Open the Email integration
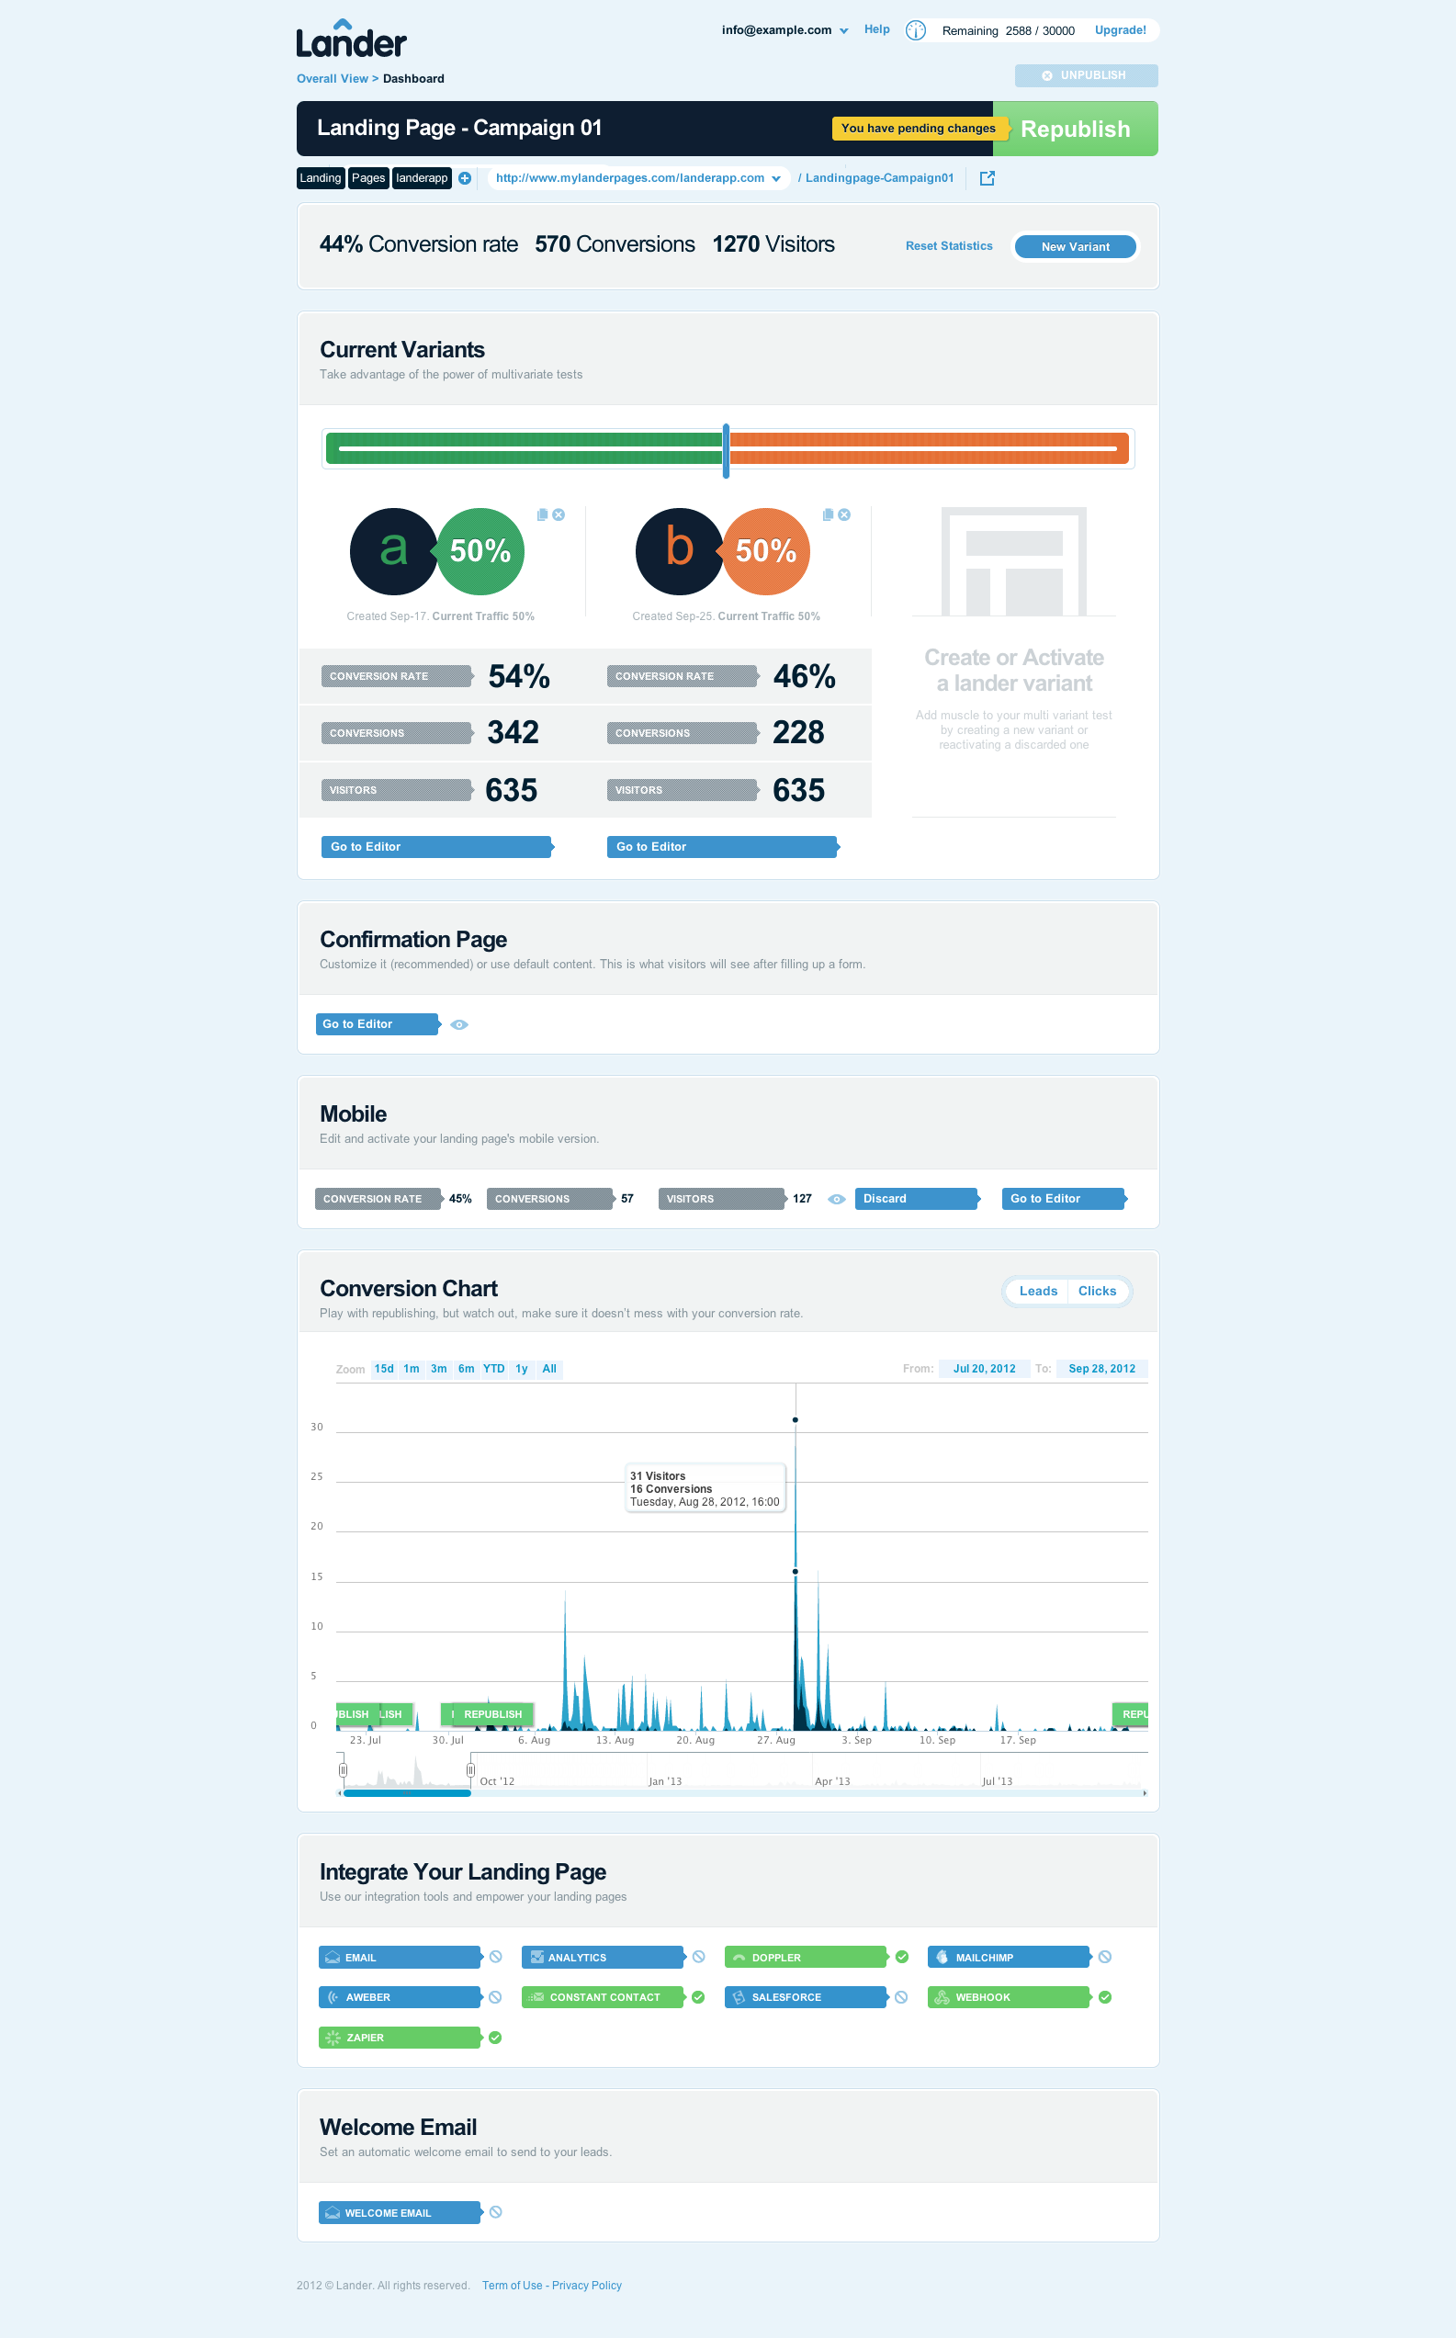 (x=401, y=1957)
